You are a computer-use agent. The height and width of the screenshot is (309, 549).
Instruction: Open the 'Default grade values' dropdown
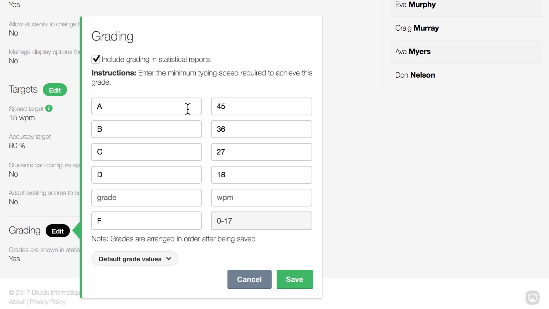tap(134, 258)
